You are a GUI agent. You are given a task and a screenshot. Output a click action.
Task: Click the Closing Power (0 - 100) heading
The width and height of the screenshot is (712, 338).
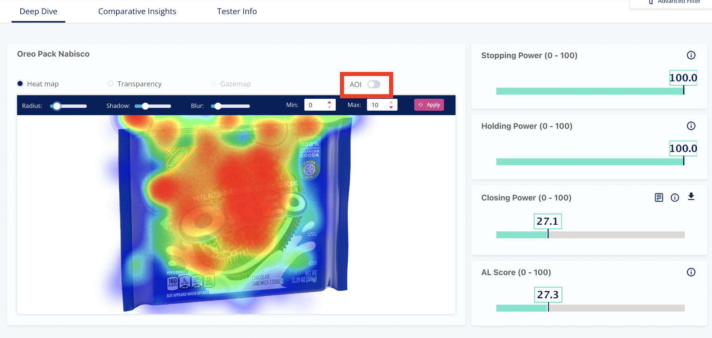(526, 198)
